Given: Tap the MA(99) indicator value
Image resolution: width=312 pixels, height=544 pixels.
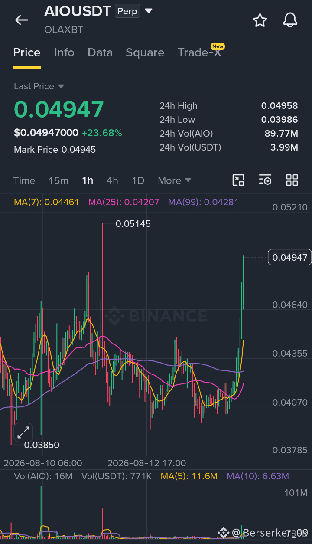Looking at the screenshot, I should [203, 202].
